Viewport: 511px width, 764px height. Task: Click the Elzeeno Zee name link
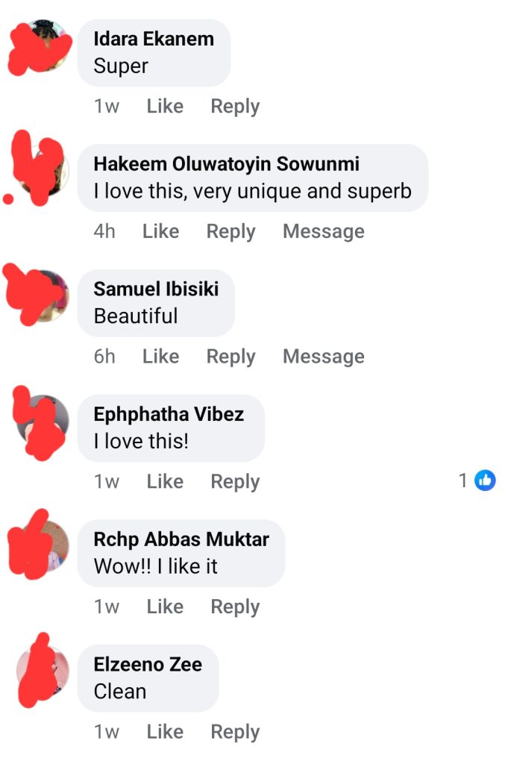pyautogui.click(x=148, y=664)
